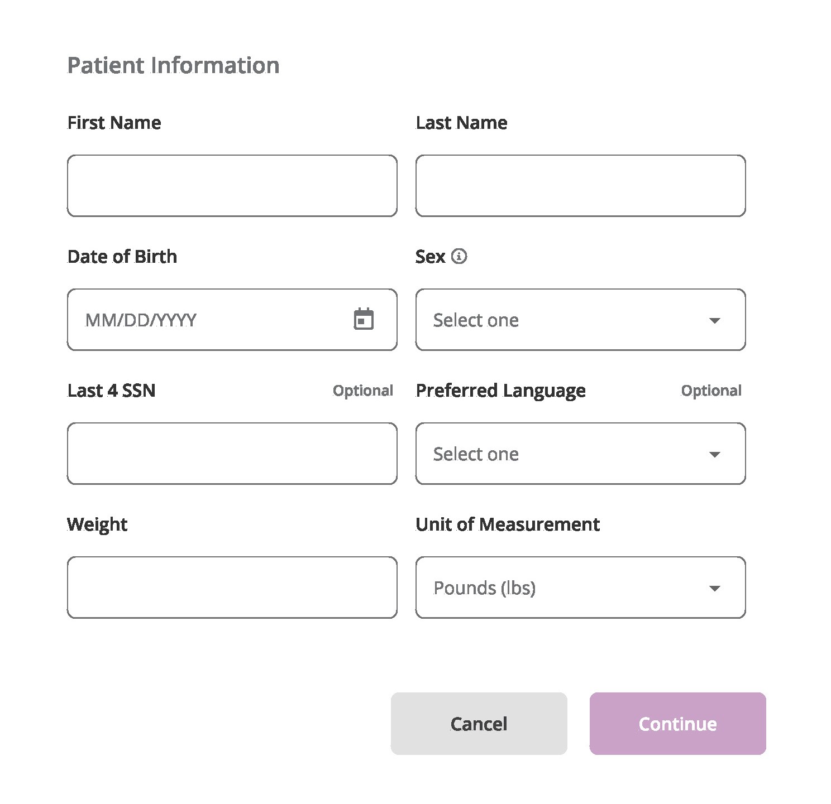Click the Optional tag near Preferred Language

coord(711,391)
